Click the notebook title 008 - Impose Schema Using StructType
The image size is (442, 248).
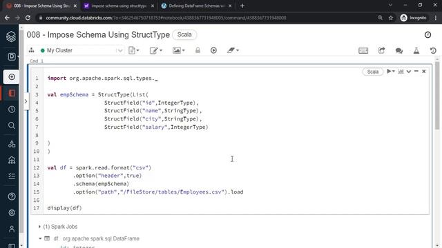pos(98,35)
